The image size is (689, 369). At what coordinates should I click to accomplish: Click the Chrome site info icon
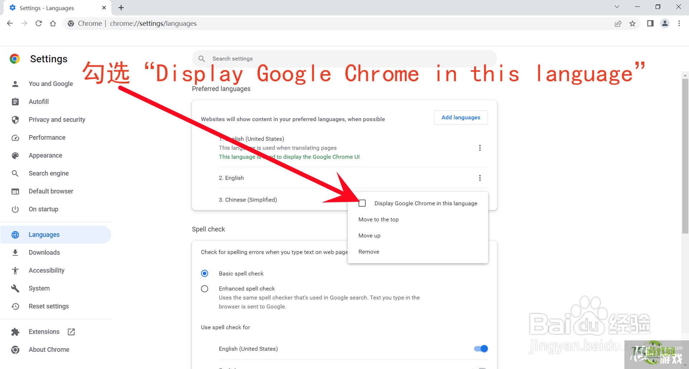click(x=71, y=24)
